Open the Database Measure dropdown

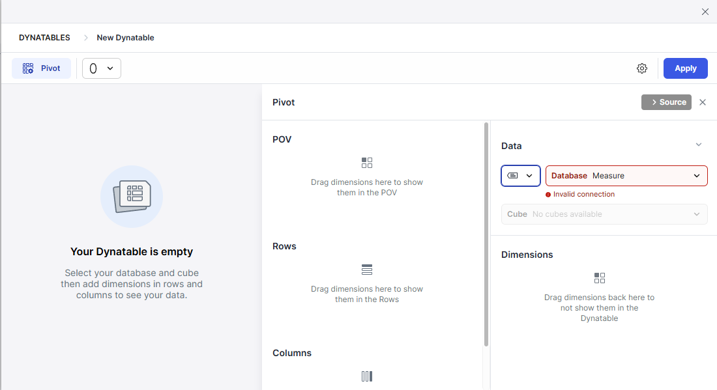coord(626,176)
